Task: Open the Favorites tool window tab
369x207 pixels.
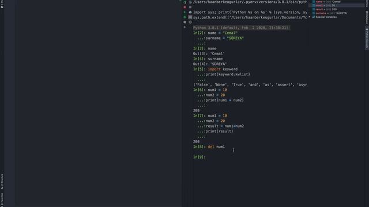Action: tap(2, 200)
